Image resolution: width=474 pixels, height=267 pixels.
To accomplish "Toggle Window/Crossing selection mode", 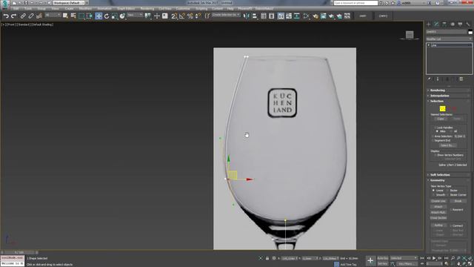I will click(x=90, y=16).
